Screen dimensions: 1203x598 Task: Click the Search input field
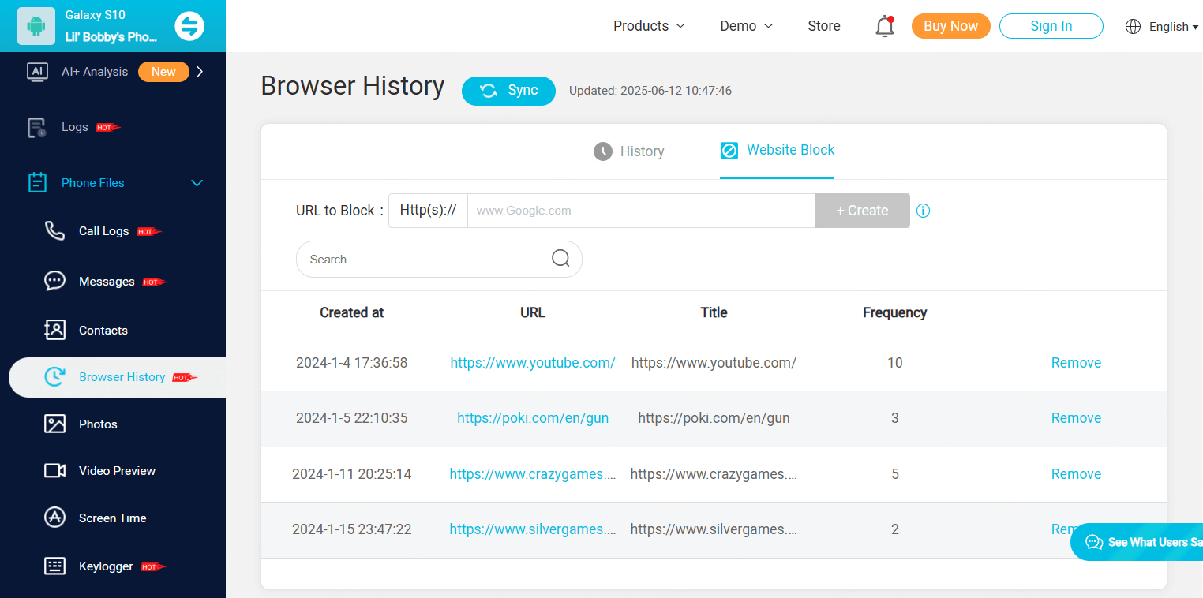(439, 259)
